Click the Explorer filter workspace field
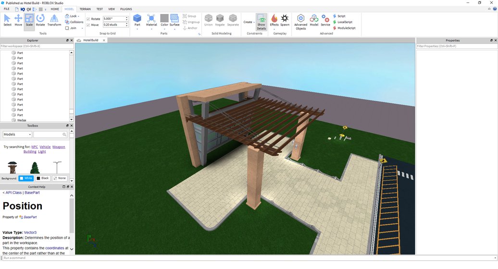498x269 pixels. pyautogui.click(x=37, y=46)
